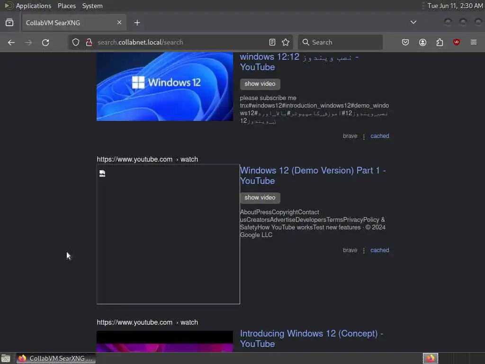The image size is (485, 364).
Task: Open the Applications menu
Action: click(x=34, y=6)
